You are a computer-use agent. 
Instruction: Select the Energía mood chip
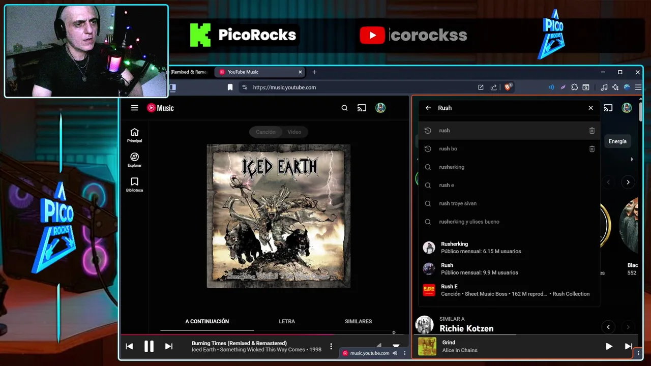click(617, 141)
